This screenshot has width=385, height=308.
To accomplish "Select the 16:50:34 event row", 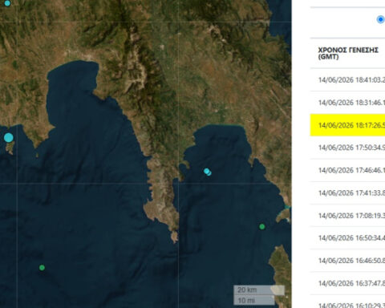I will coord(347,238).
